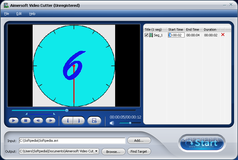
Task: Select the Seg_1 row label
Action: (158, 35)
